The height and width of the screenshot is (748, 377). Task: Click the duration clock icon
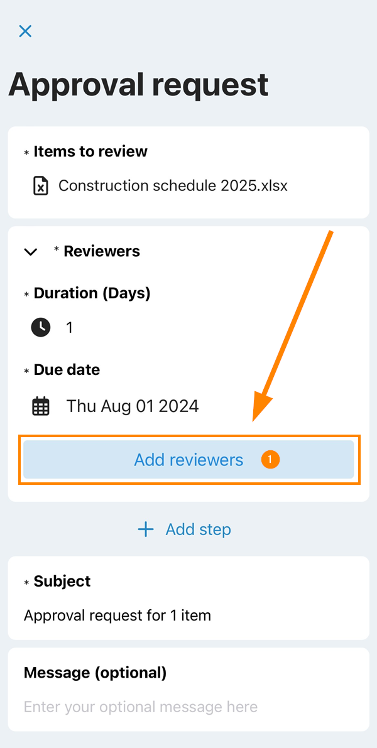[x=41, y=327]
